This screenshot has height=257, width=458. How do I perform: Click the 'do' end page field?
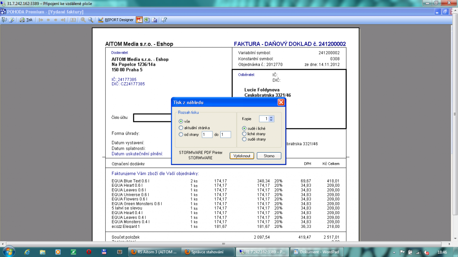pyautogui.click(x=225, y=134)
